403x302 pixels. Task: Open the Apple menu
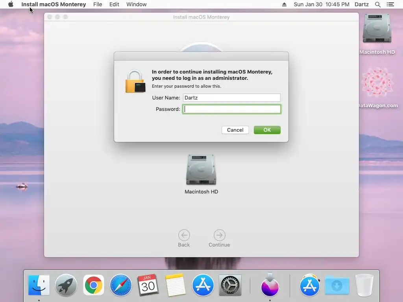point(11,4)
